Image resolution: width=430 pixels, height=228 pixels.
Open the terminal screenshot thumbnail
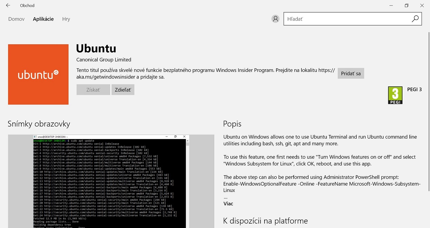pos(111,181)
